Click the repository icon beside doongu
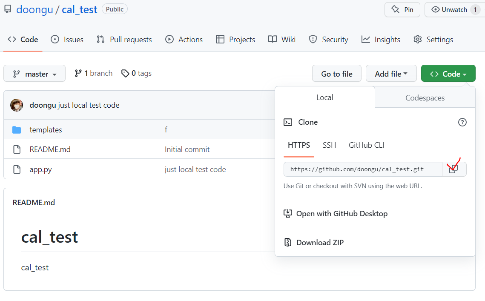The height and width of the screenshot is (301, 485). pyautogui.click(x=8, y=9)
